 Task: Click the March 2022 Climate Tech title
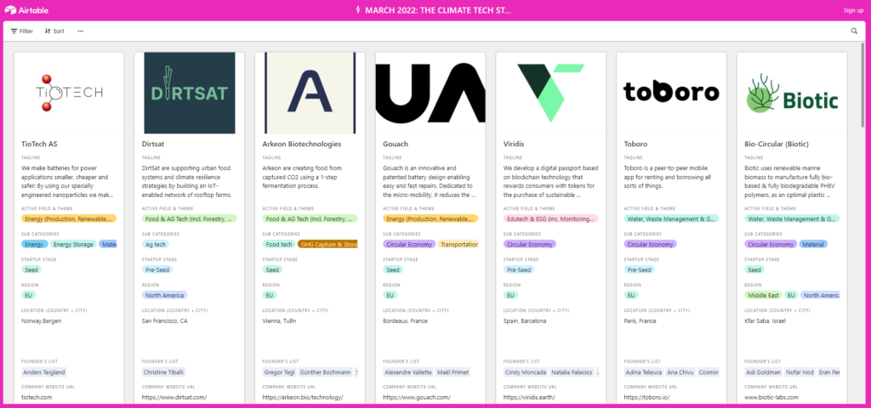tap(438, 10)
